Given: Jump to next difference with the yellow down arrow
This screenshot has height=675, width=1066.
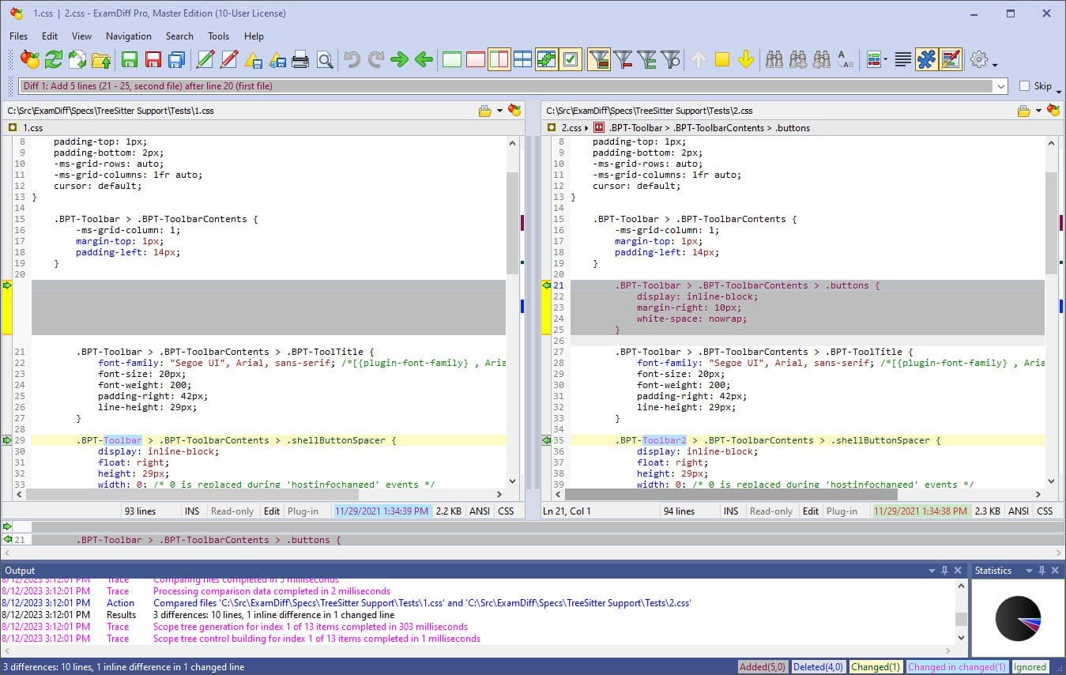Looking at the screenshot, I should point(746,58).
